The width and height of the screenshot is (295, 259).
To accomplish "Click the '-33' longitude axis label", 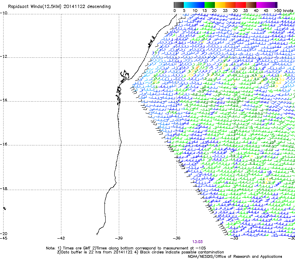I will (x=234, y=238).
